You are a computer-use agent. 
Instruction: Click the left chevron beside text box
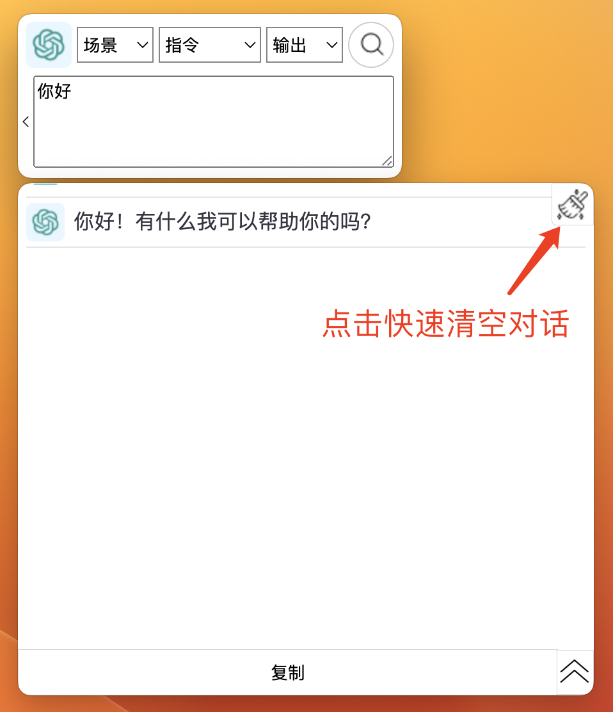click(26, 122)
